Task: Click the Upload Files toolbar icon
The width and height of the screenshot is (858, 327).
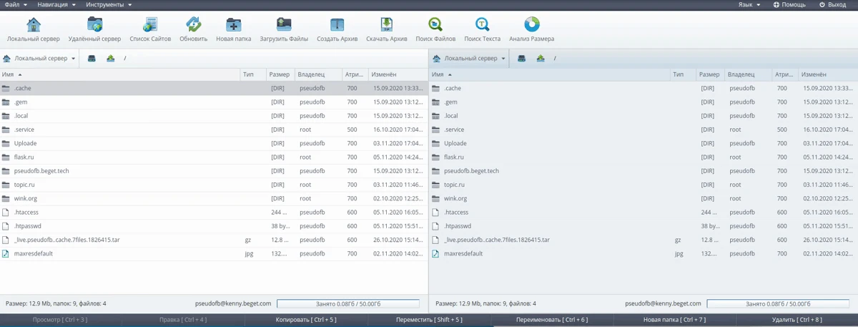Action: pyautogui.click(x=284, y=26)
